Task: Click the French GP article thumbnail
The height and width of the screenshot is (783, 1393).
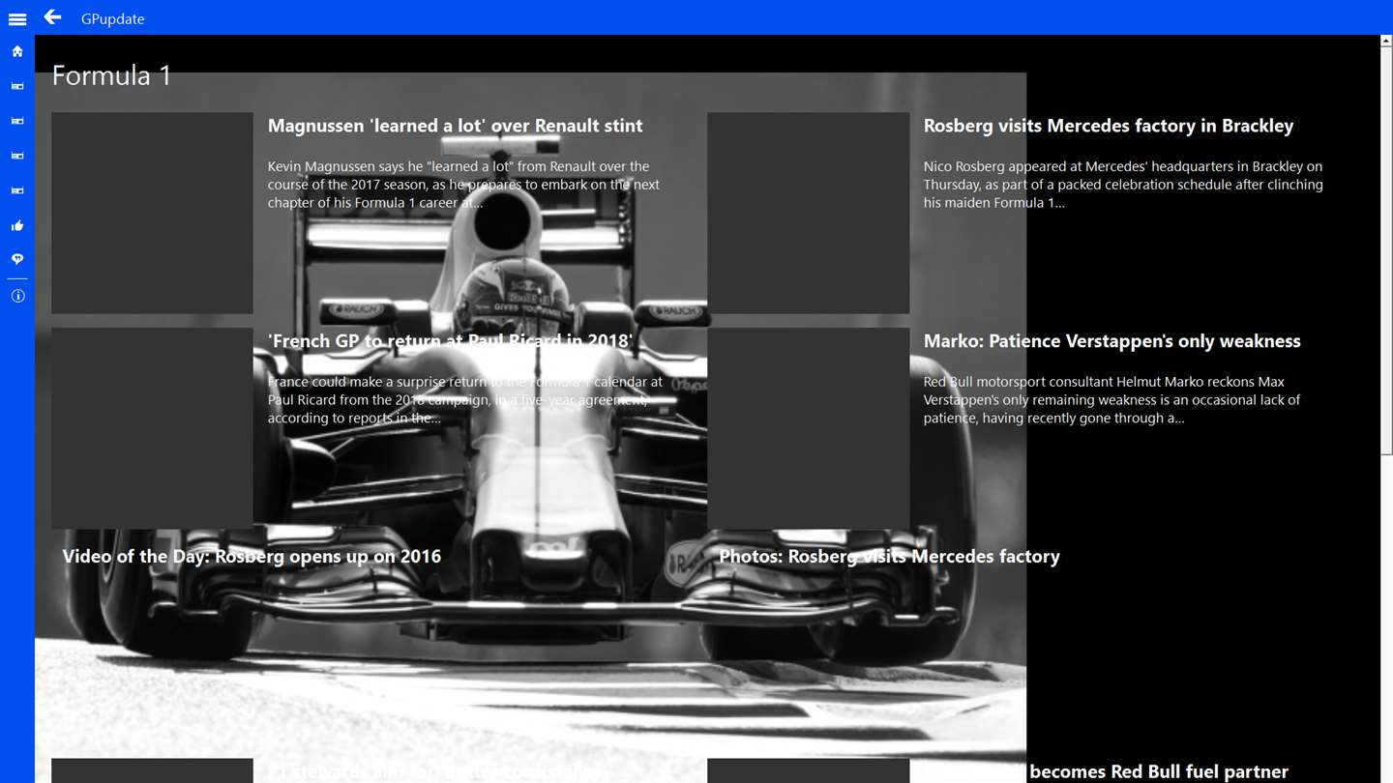Action: [x=152, y=428]
